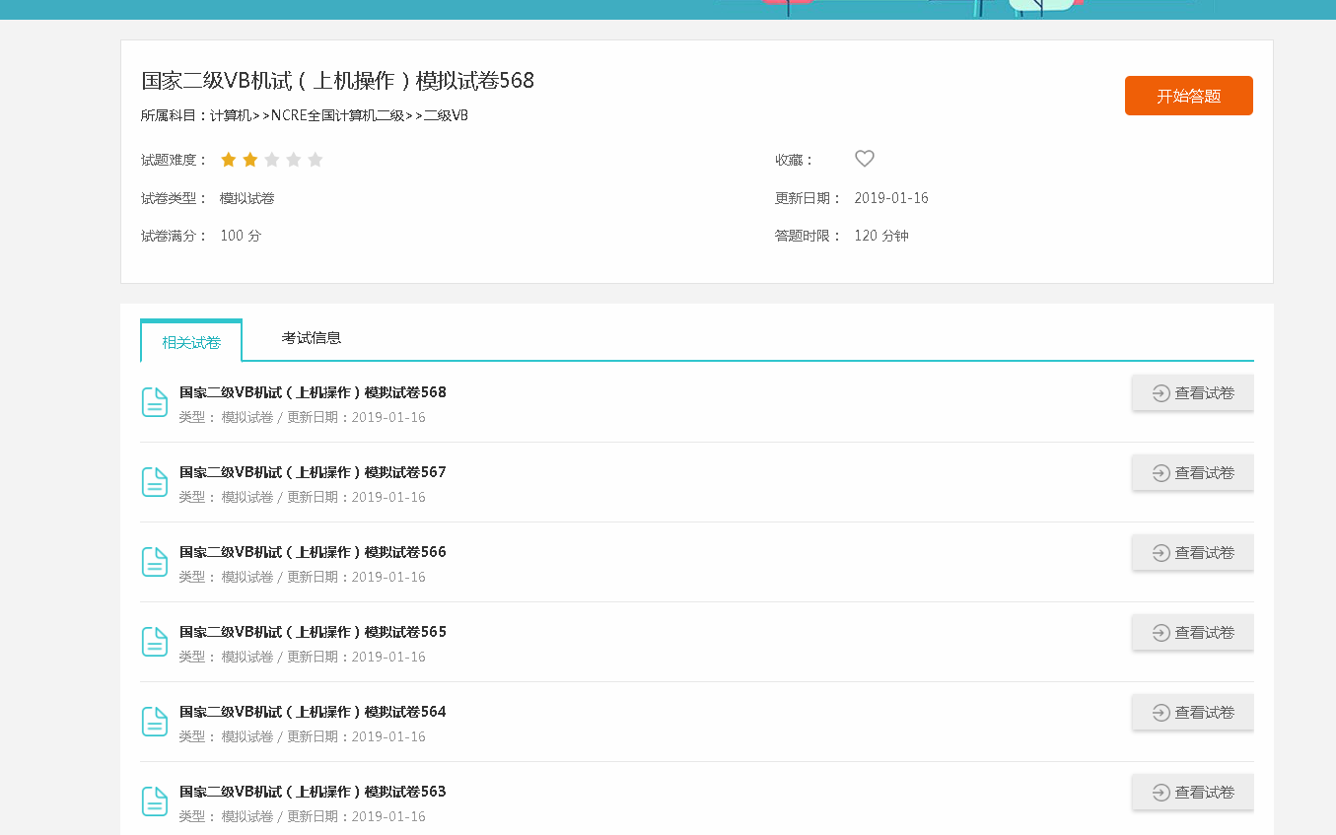Switch to the 考试信息 tab

coord(312,338)
